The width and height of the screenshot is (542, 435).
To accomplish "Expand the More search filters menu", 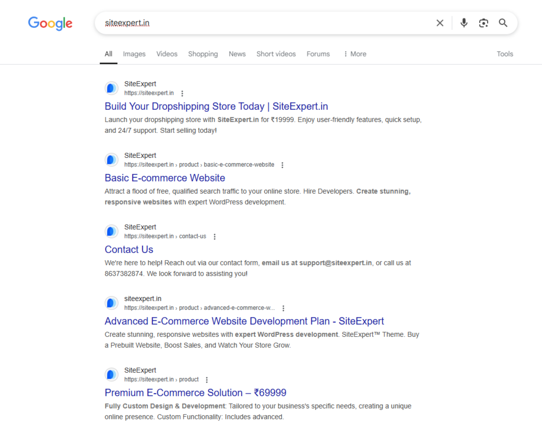I will [355, 54].
